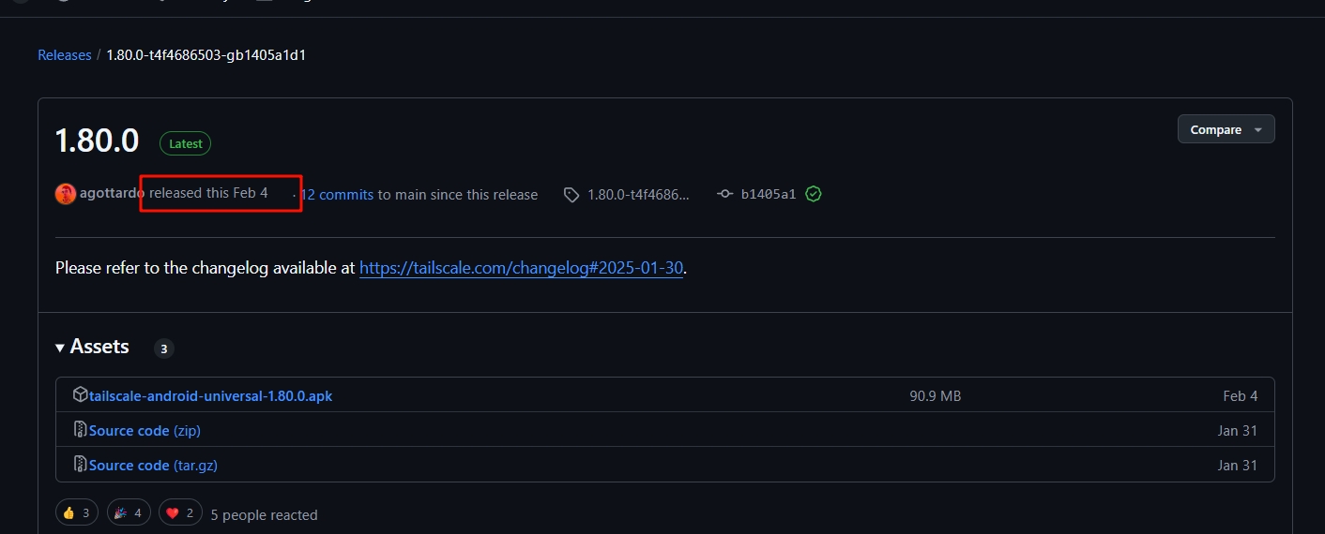Click the green Latest badge
Viewport: 1325px width, 534px height.
click(x=186, y=143)
